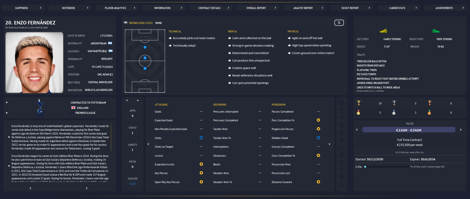Viewport: 470px width, 199px height.
Task: Click the Tottenham club badge
Action: [40, 108]
